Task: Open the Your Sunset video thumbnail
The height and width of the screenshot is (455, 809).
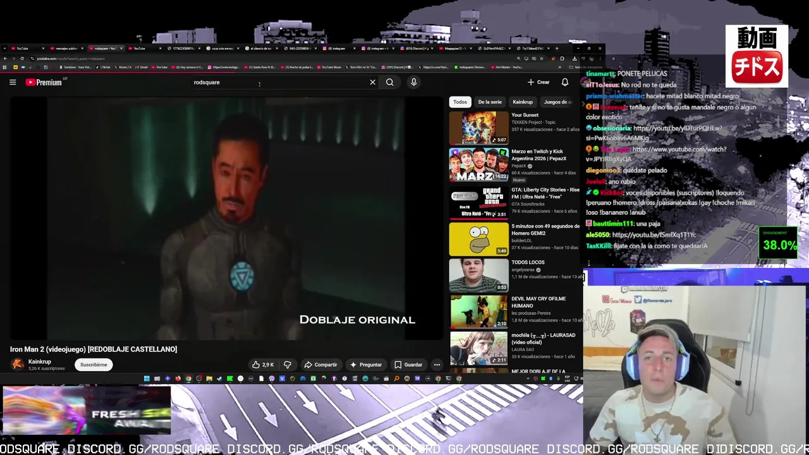Action: click(x=478, y=128)
